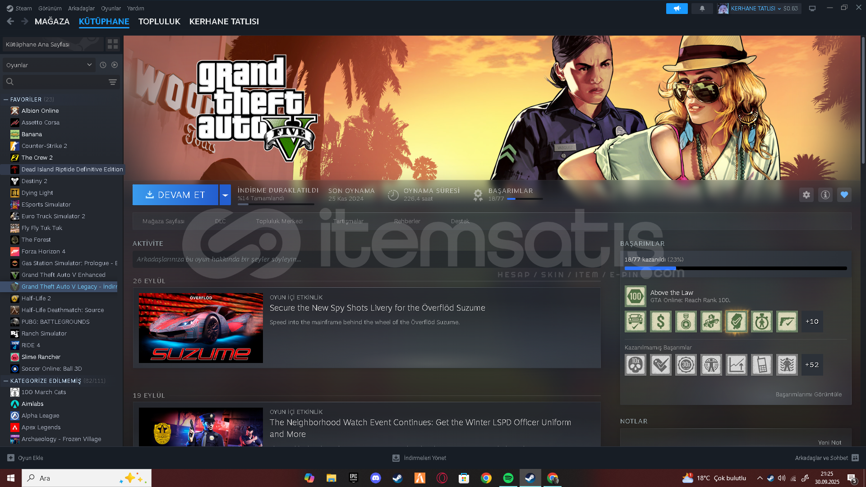Switch to the TOPLULUK tab
Image resolution: width=866 pixels, height=487 pixels.
pos(159,22)
